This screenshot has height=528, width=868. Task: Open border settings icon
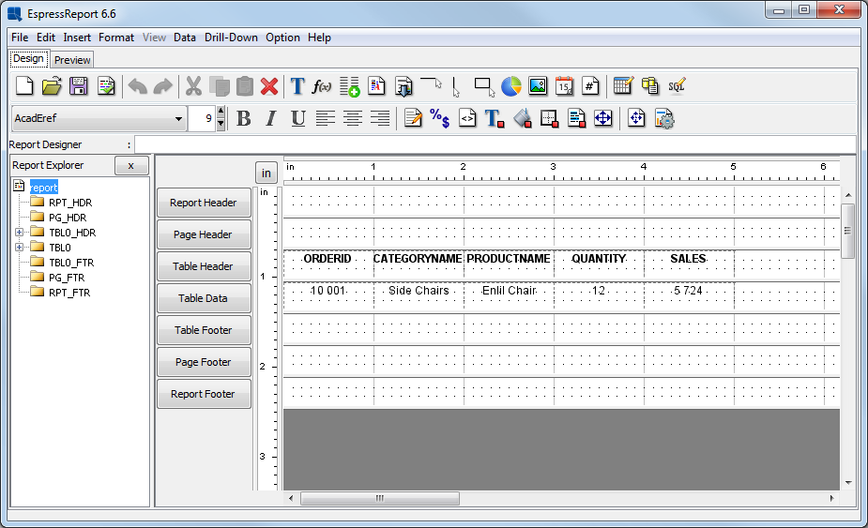(549, 118)
